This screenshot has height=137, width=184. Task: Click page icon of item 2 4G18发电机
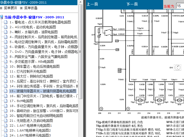tap(6, 27)
